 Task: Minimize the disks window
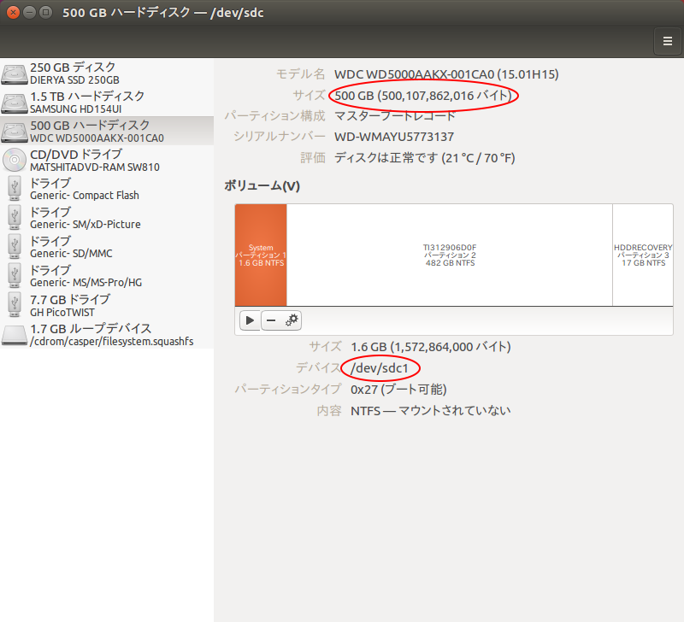tap(29, 12)
